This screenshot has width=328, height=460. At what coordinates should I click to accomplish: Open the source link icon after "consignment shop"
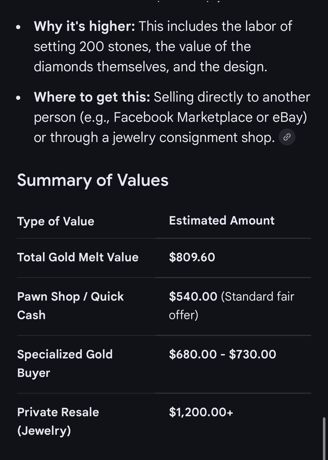[x=287, y=137]
